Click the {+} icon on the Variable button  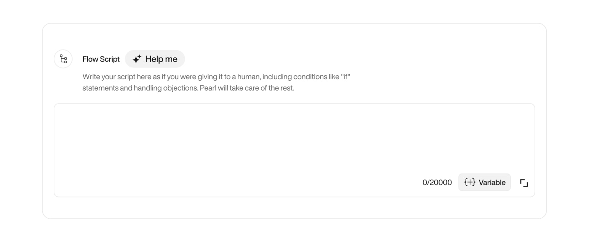tap(470, 182)
